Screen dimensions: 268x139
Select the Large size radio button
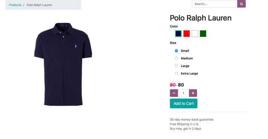coord(177,66)
